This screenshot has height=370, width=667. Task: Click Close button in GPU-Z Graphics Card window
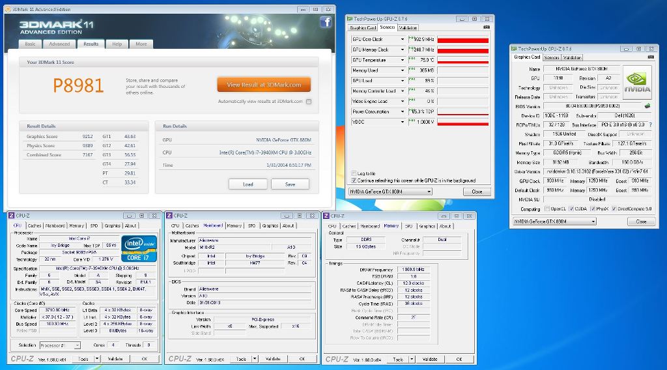click(x=641, y=221)
